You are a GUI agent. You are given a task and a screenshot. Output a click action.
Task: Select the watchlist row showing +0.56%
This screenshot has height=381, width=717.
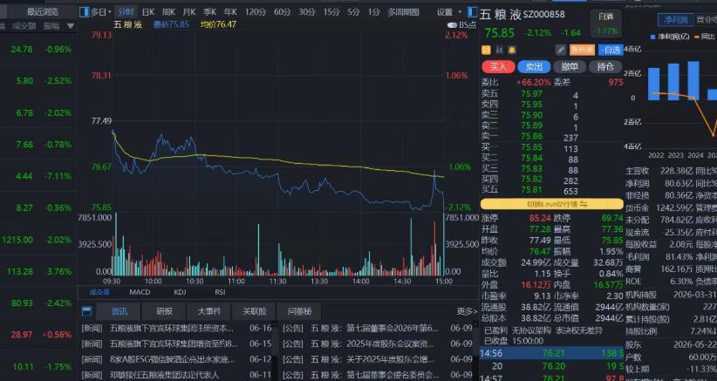pos(38,335)
